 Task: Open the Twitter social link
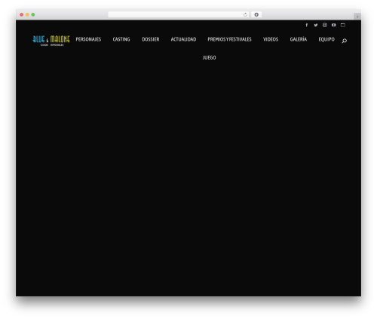click(316, 25)
